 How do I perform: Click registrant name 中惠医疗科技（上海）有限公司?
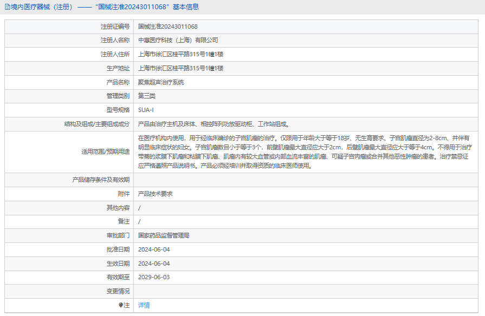(178, 40)
